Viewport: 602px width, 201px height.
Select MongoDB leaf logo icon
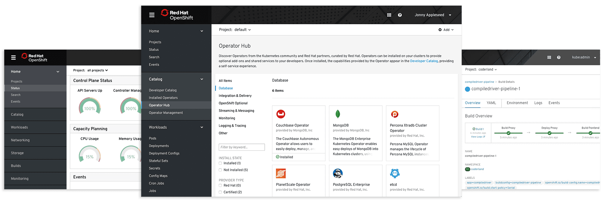click(338, 114)
